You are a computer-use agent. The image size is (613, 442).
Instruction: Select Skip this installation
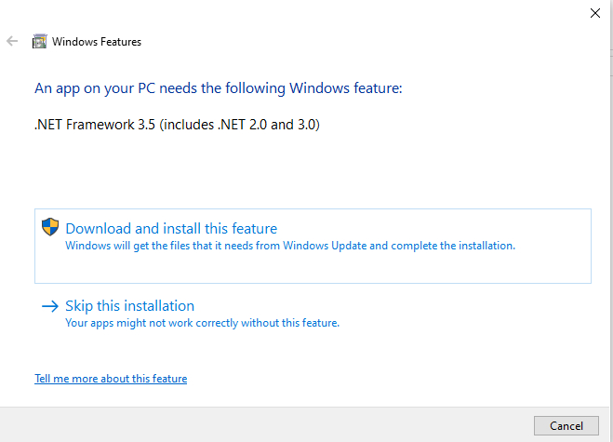tap(129, 305)
